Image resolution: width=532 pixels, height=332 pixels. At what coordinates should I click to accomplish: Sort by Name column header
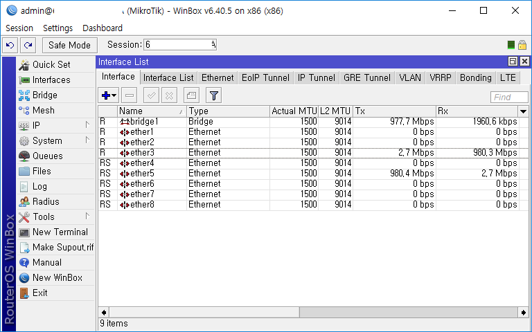pos(152,111)
